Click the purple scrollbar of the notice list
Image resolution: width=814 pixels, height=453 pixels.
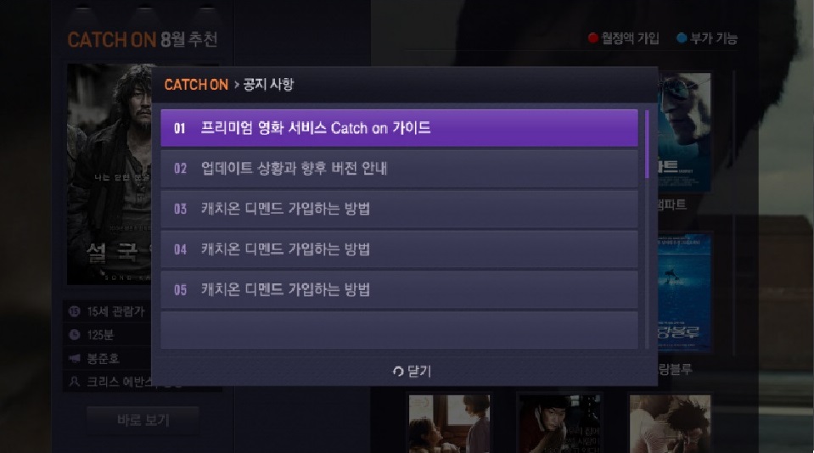tap(647, 144)
